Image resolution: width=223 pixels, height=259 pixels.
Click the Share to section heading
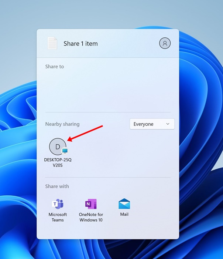point(54,66)
